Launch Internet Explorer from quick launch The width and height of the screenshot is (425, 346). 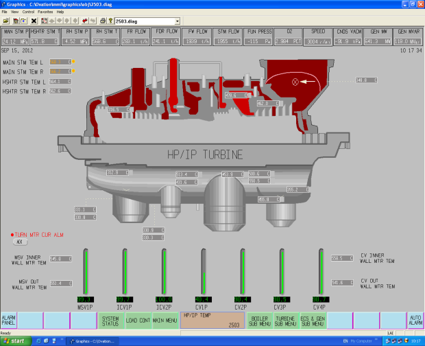click(38, 341)
